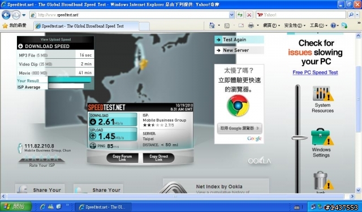
Task: Click the Home icon in command bar
Action: [x=212, y=25]
